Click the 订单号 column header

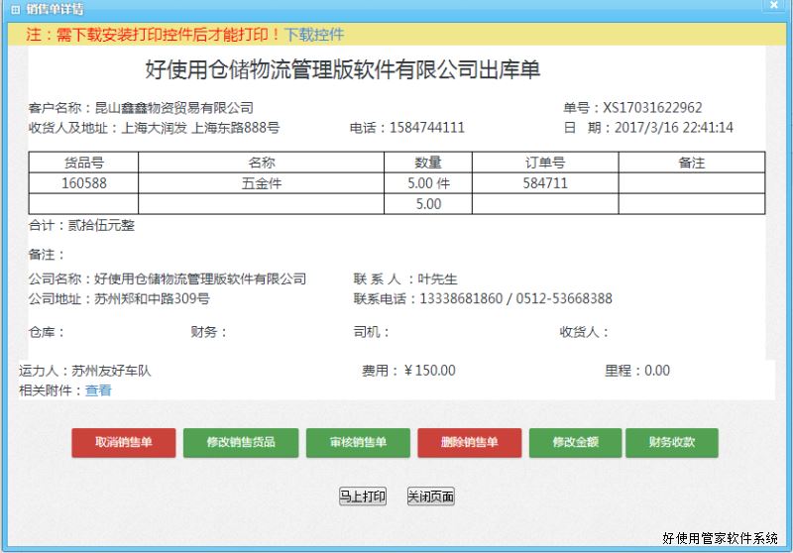pyautogui.click(x=545, y=163)
